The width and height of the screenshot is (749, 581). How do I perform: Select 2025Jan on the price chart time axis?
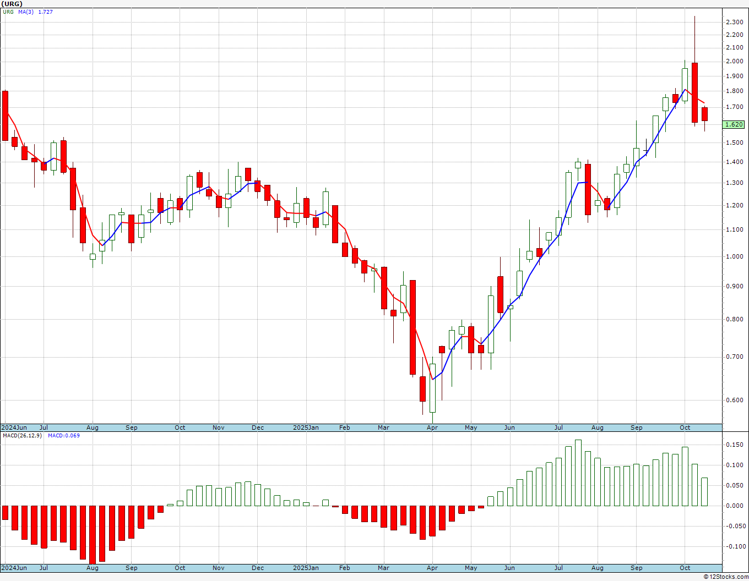pyautogui.click(x=306, y=427)
